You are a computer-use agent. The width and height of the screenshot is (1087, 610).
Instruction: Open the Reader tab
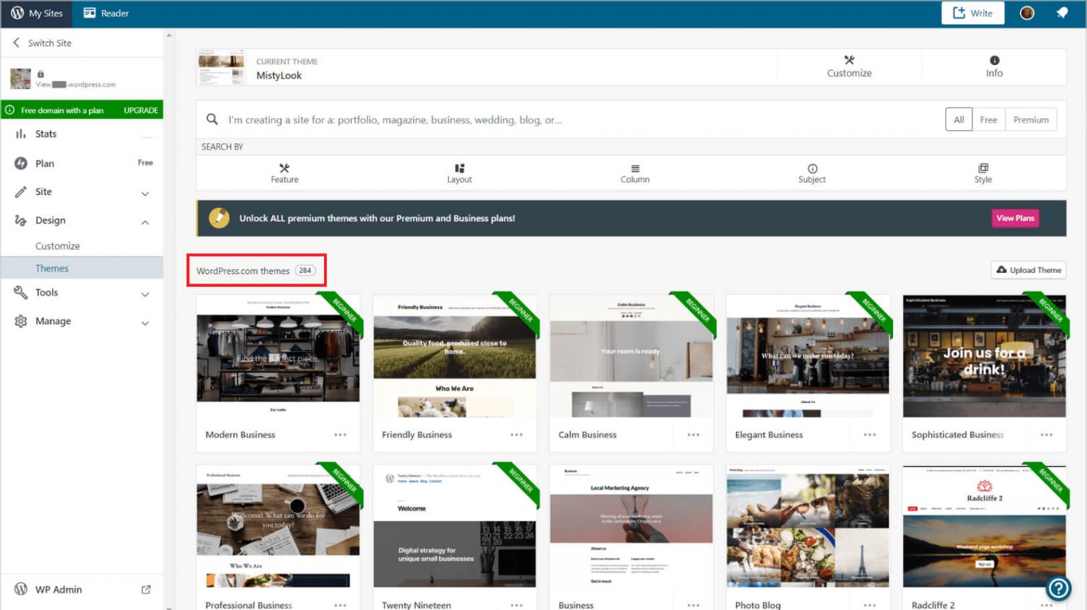(106, 13)
